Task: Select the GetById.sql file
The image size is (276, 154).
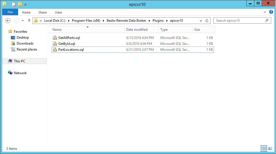Action: (x=67, y=44)
